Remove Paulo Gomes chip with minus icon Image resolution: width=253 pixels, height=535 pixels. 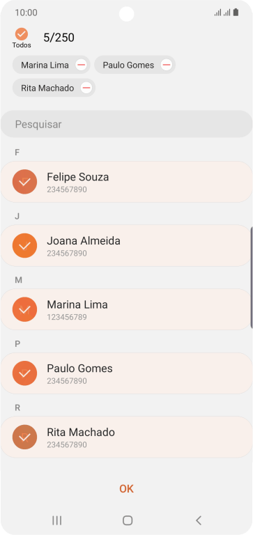(167, 65)
